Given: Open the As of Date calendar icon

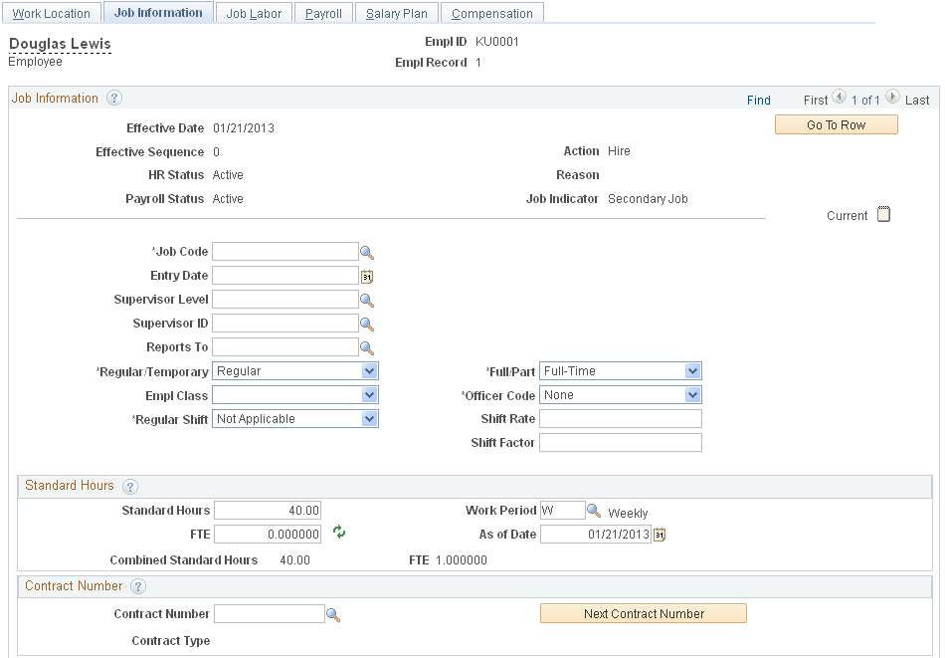Looking at the screenshot, I should [x=660, y=535].
